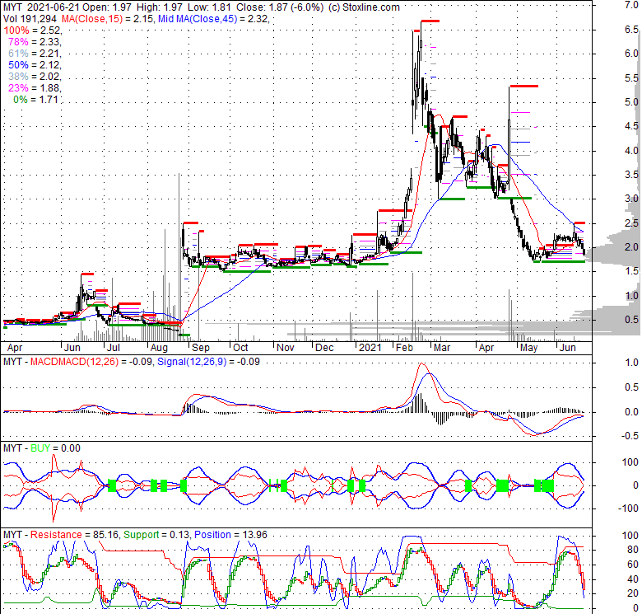Click the -0.5 MACD axis label
Viewport: 642px width, 614px height.
[x=630, y=436]
